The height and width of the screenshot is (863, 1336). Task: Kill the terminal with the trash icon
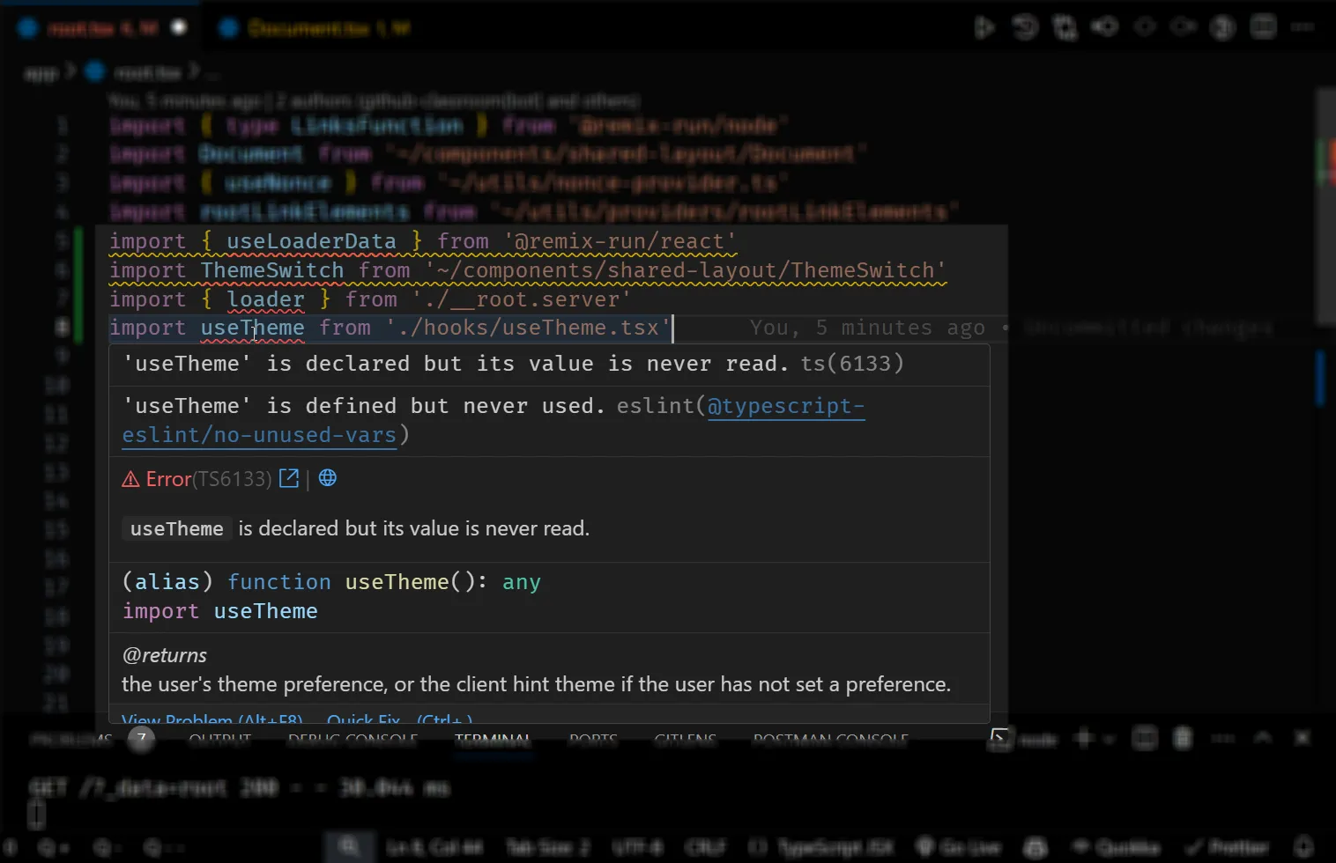[1183, 738]
